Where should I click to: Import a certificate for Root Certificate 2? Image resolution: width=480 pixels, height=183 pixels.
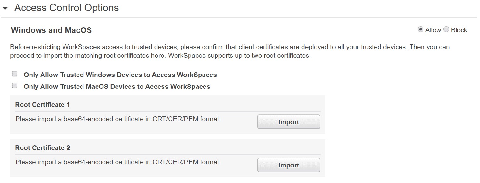point(289,165)
